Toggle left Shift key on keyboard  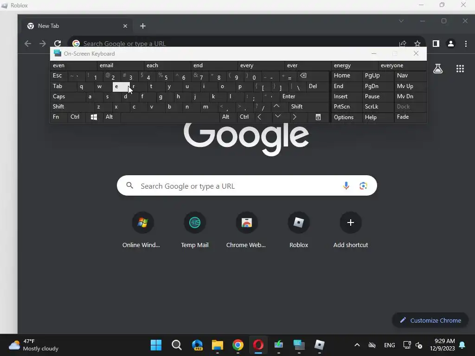click(x=72, y=107)
